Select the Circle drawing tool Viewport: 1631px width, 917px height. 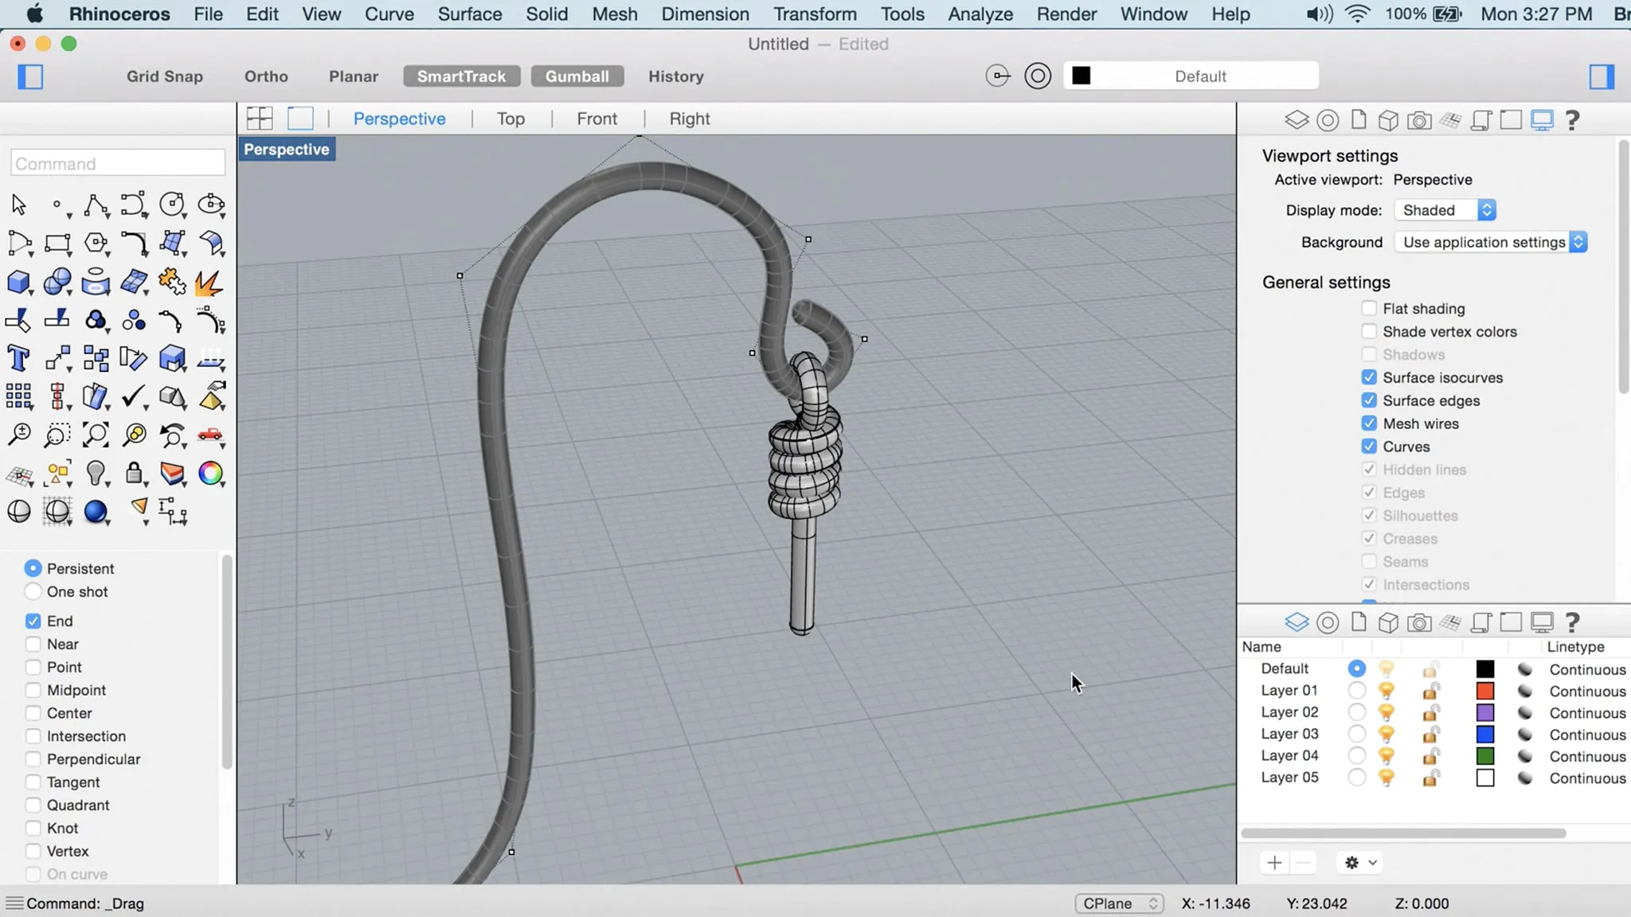click(171, 205)
